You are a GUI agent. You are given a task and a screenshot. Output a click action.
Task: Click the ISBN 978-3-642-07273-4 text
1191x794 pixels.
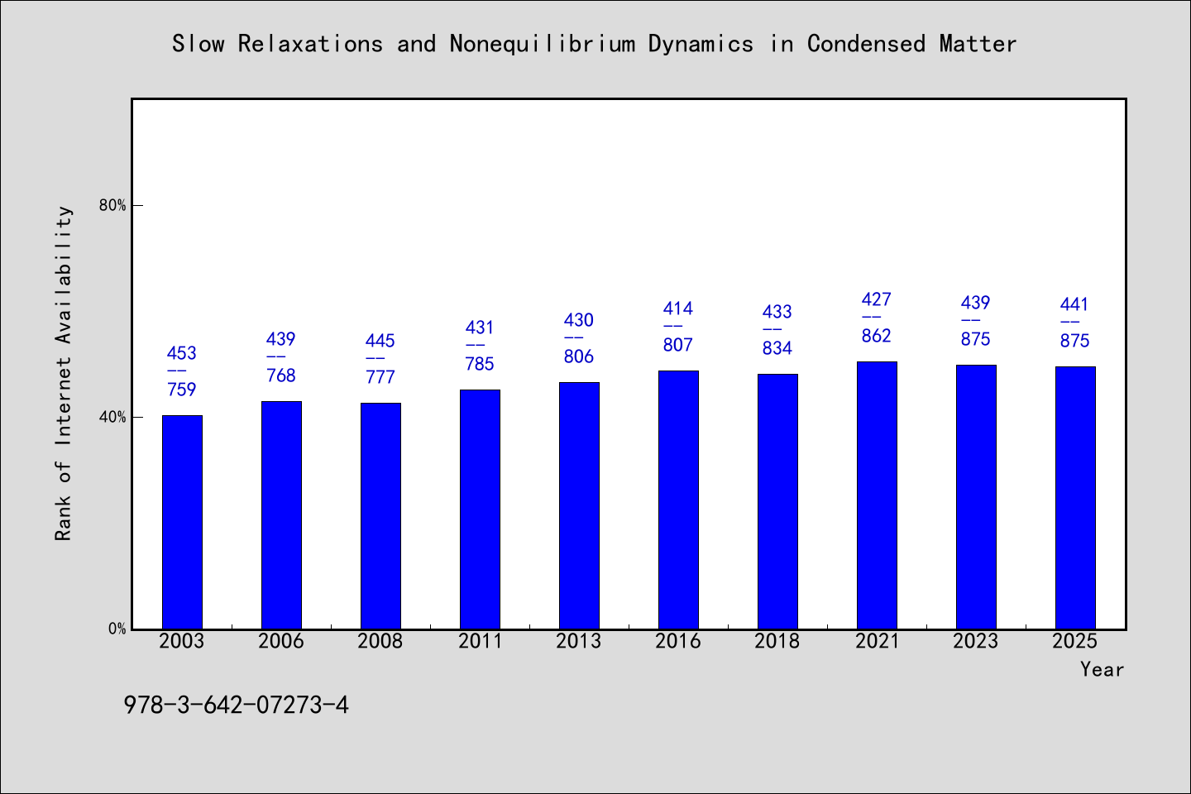(237, 706)
